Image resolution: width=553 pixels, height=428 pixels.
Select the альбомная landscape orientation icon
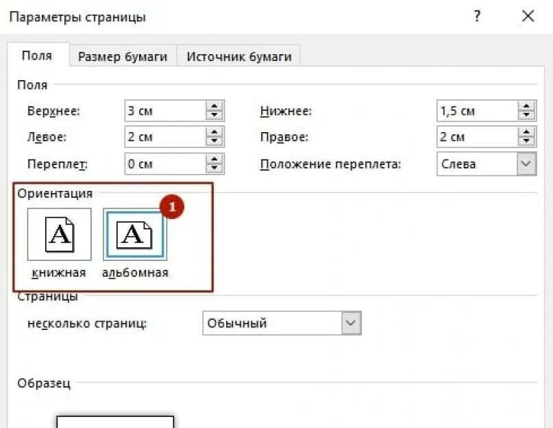135,234
